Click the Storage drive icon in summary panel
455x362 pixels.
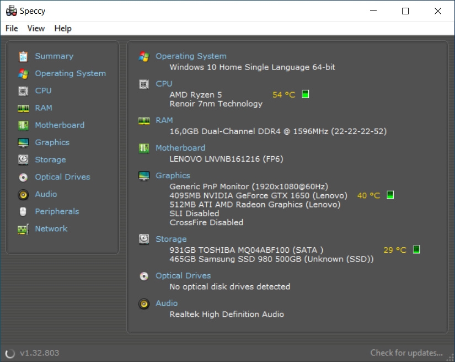(x=144, y=239)
